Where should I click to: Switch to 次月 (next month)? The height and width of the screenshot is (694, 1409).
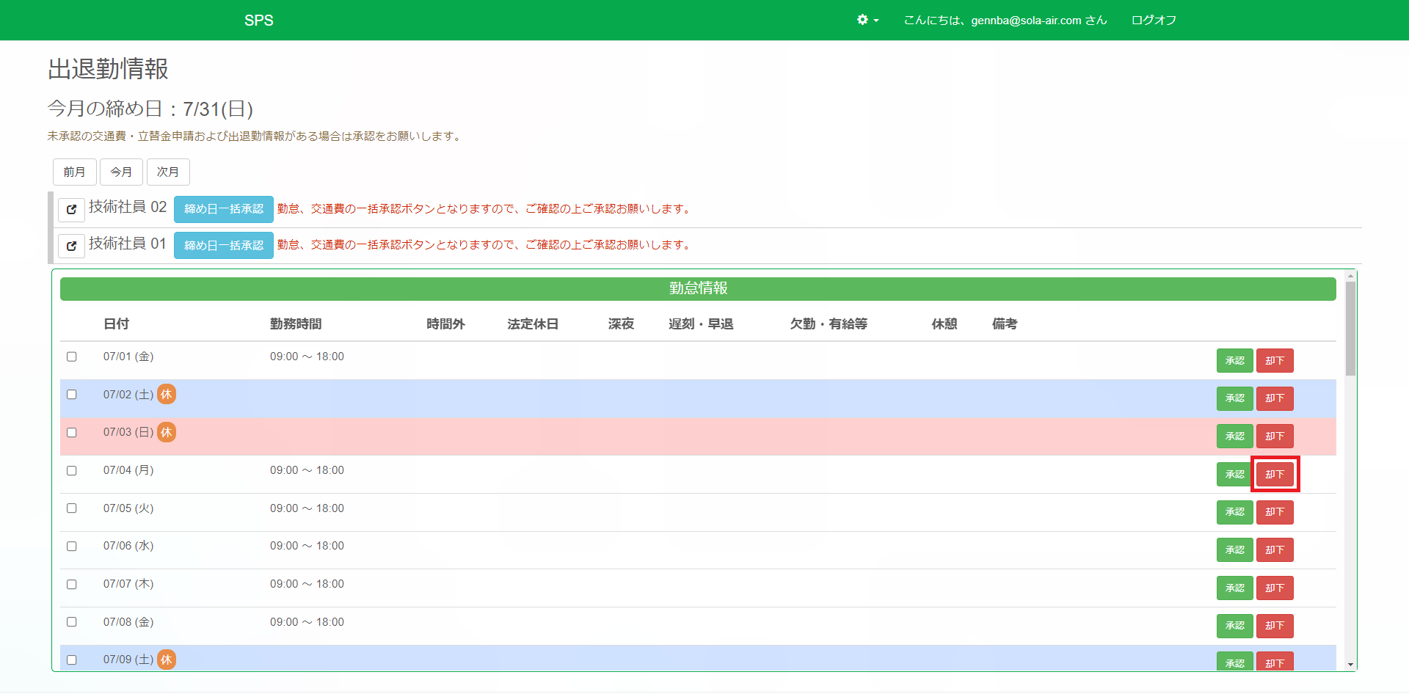[x=168, y=172]
